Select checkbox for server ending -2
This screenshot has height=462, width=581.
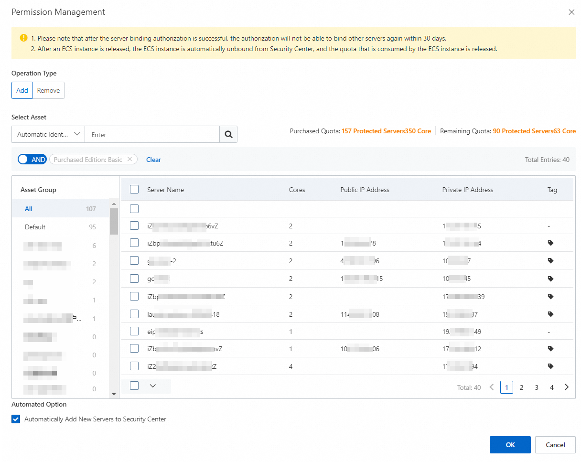coord(134,261)
